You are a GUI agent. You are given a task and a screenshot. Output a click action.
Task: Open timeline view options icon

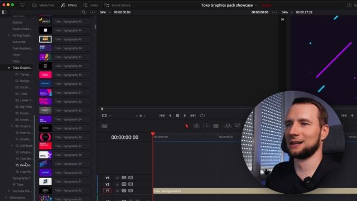pos(104,126)
